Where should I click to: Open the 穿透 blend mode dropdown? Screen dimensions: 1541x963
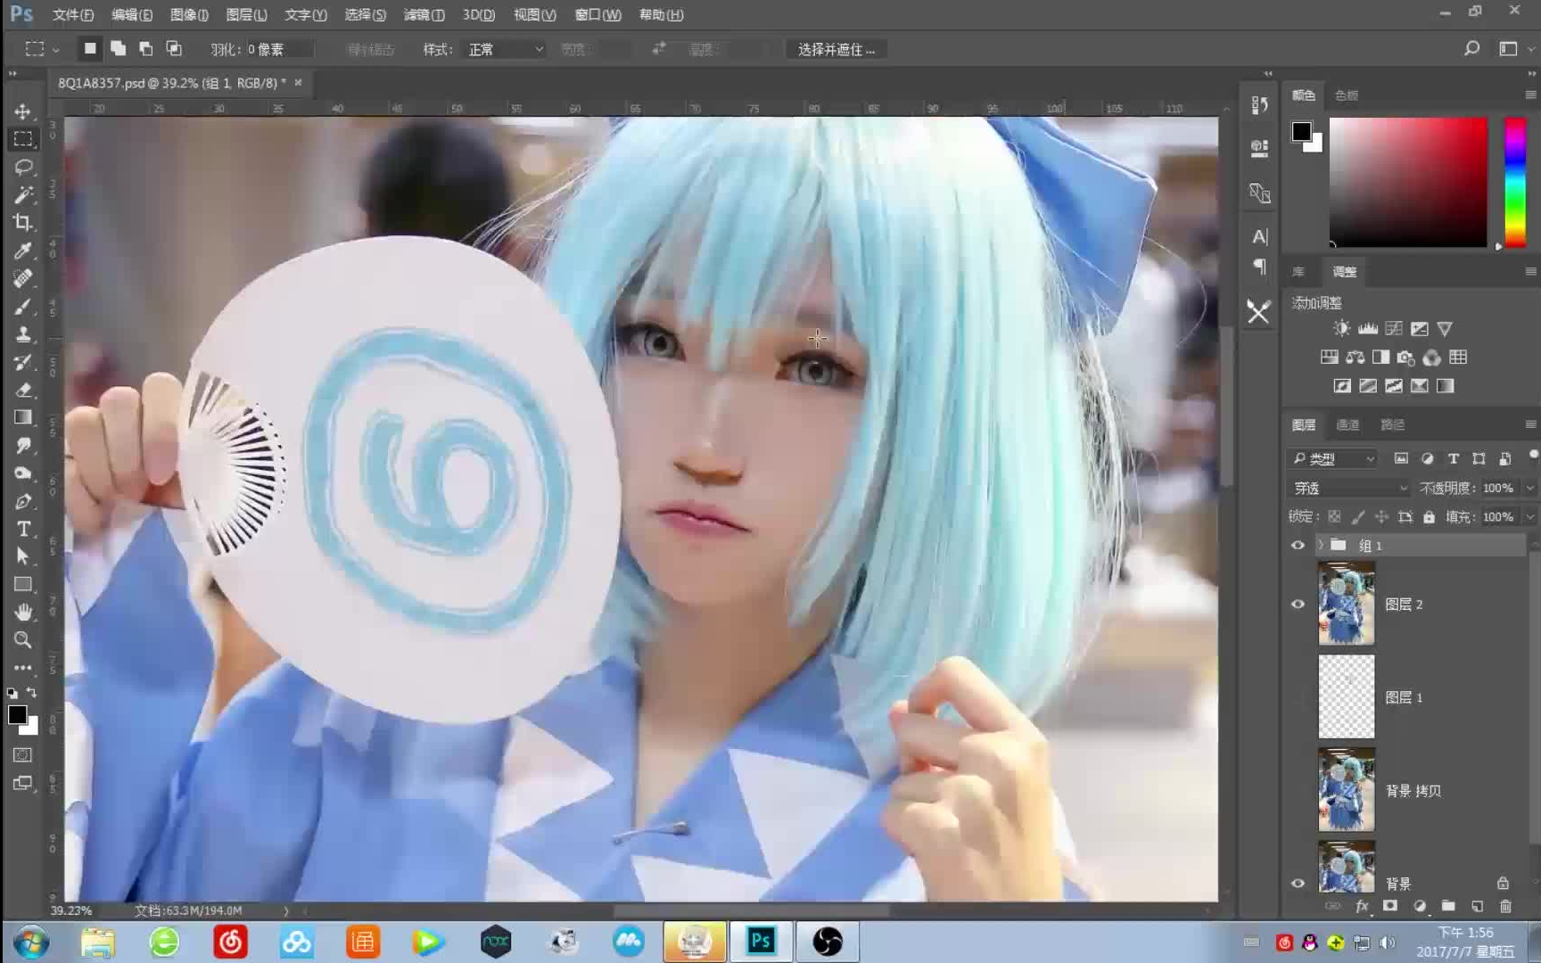point(1349,488)
